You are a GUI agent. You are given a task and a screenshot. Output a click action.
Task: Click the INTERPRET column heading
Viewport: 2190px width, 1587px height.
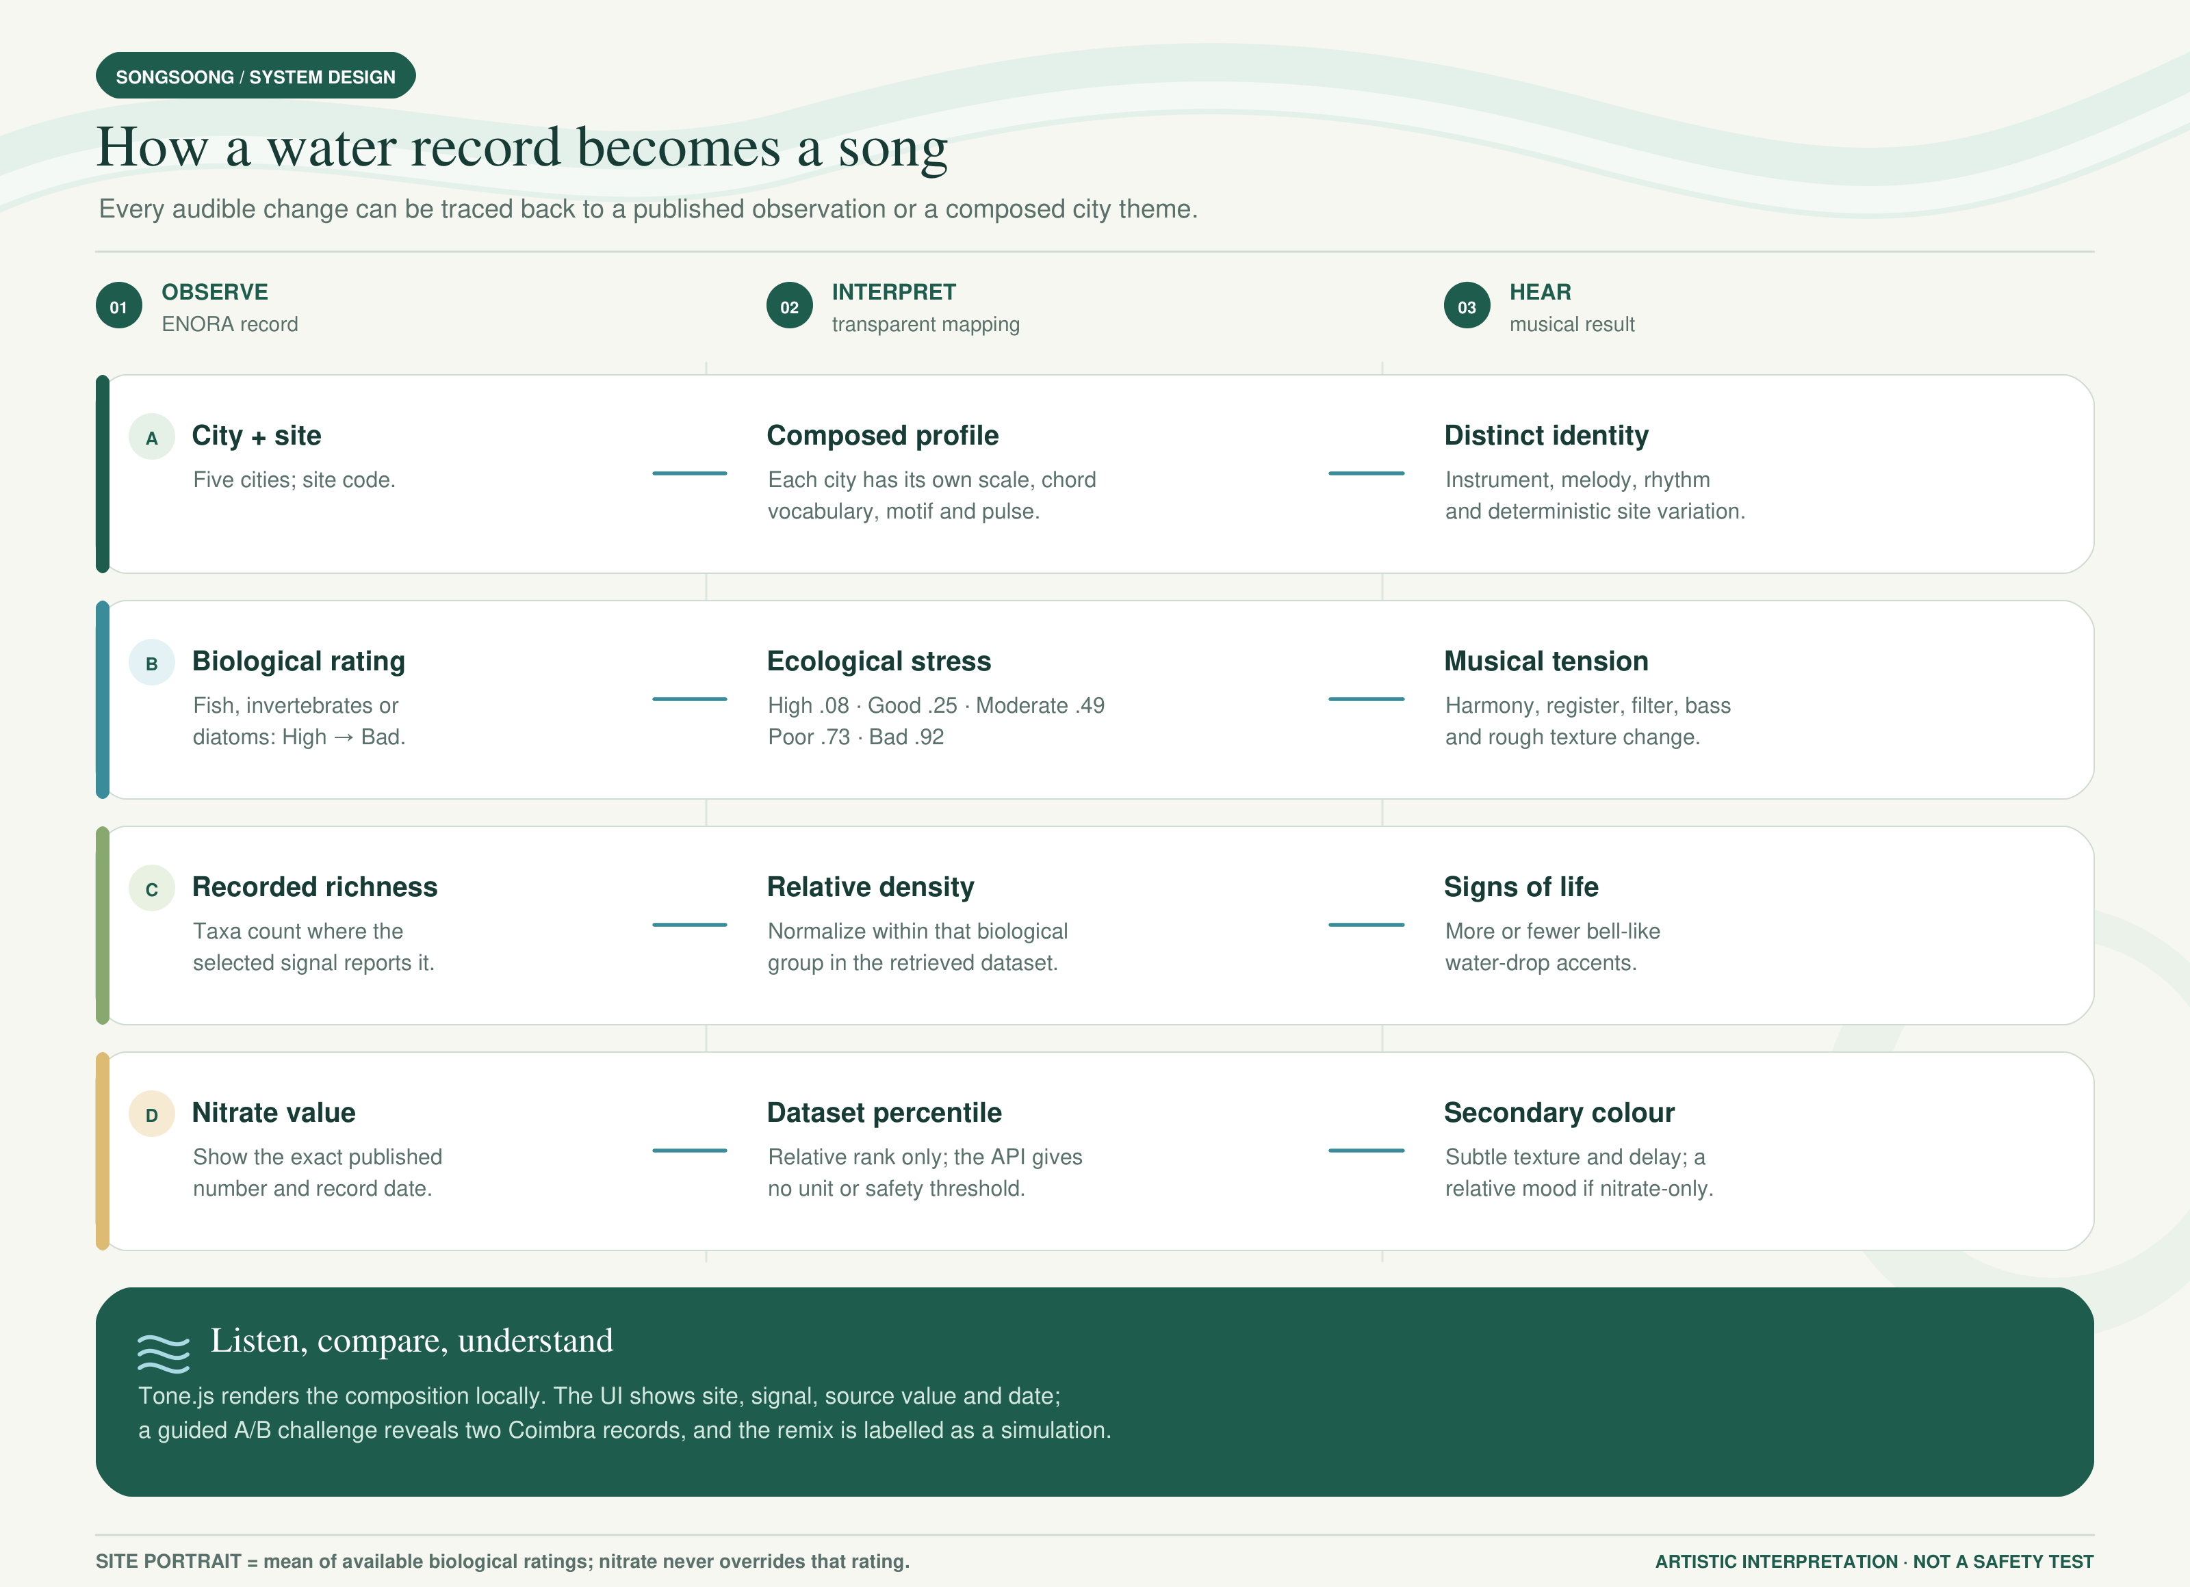894,291
